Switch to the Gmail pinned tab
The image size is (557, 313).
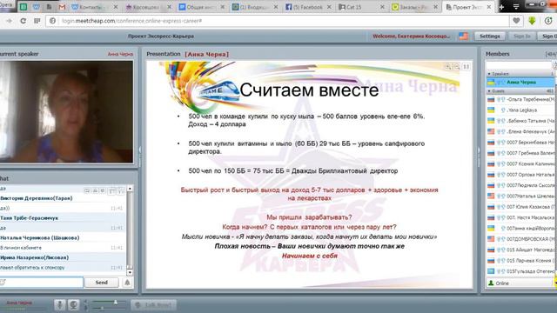click(x=62, y=7)
